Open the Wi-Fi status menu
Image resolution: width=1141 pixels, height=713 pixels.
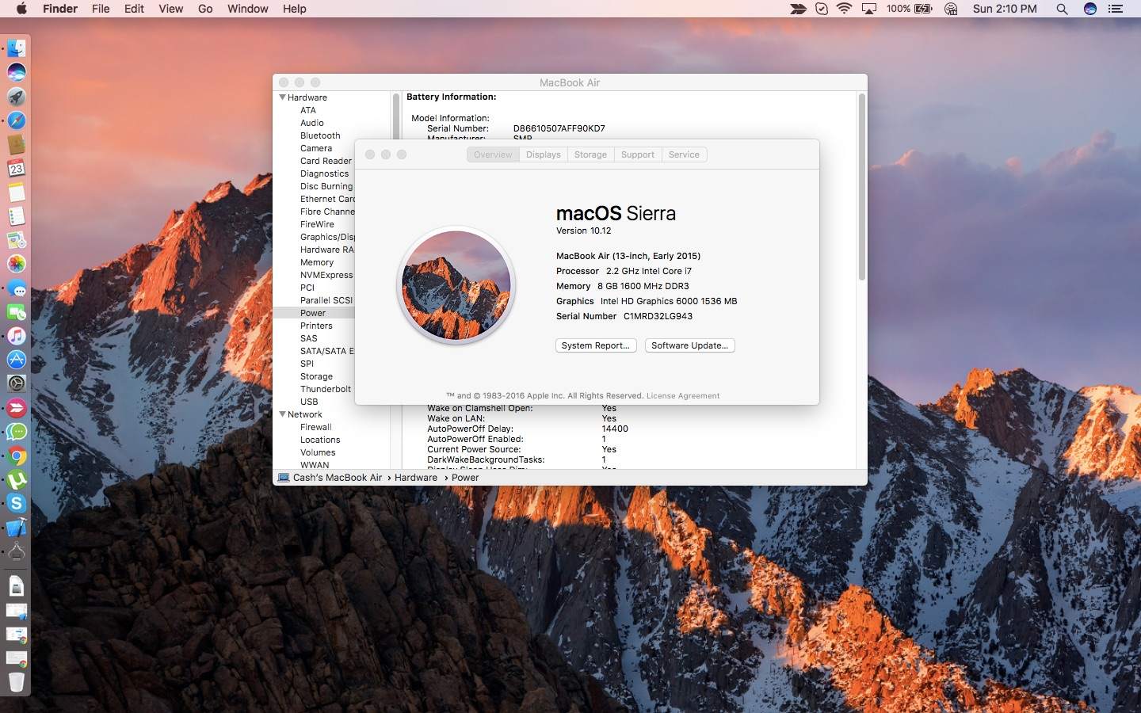[845, 9]
